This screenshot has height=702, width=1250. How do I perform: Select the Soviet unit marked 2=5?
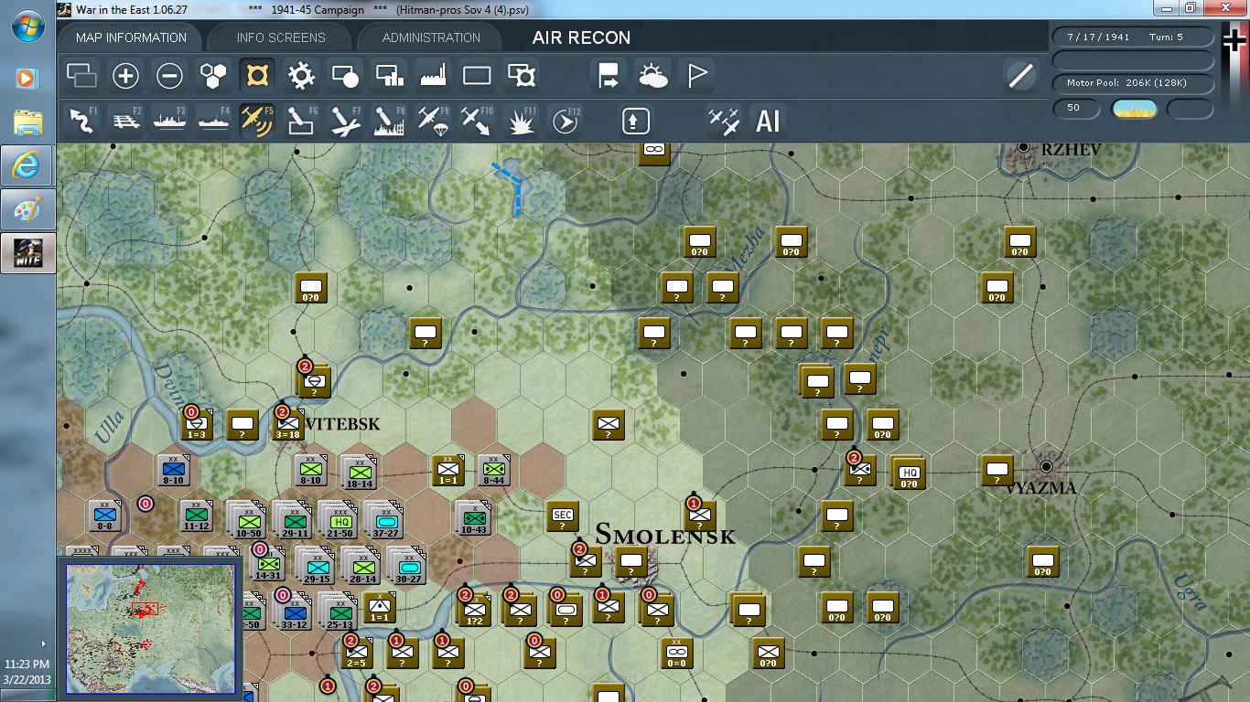pos(357,654)
